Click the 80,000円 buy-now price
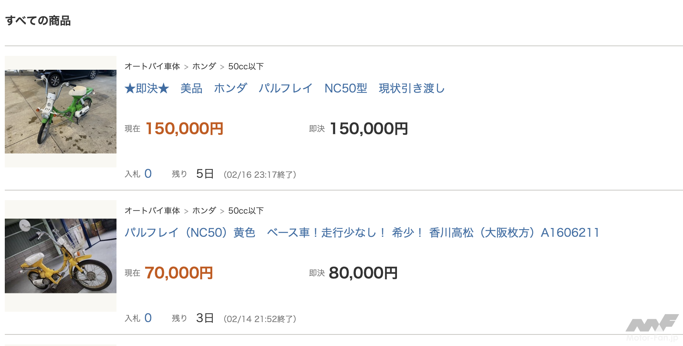This screenshot has width=683, height=346. 363,273
